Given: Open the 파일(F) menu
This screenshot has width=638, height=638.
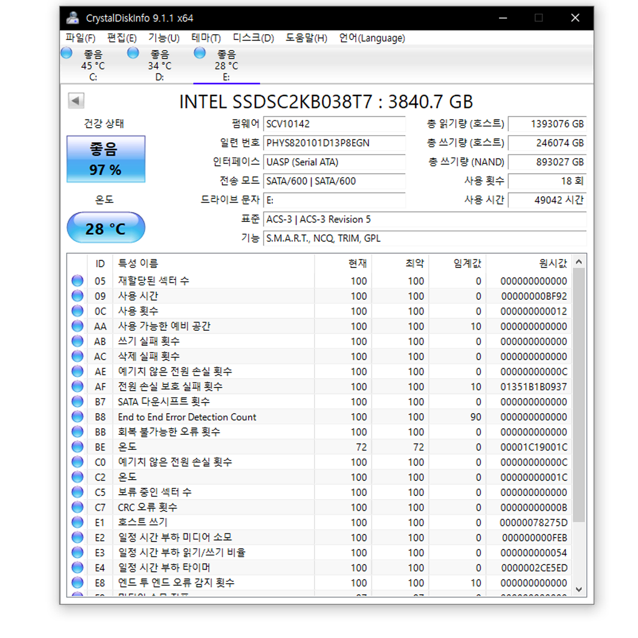Looking at the screenshot, I should [x=80, y=38].
